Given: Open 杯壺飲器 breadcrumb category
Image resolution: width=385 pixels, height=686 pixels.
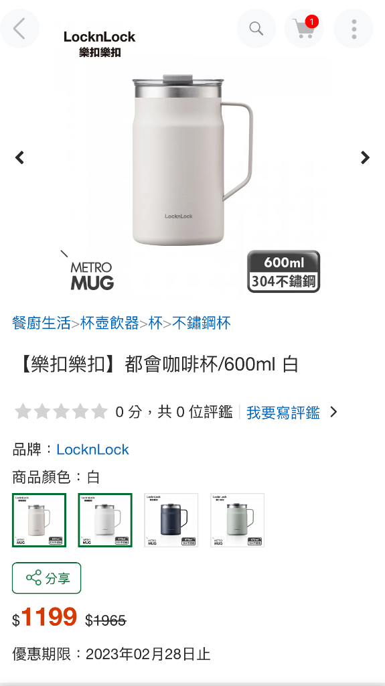Looking at the screenshot, I should click(109, 324).
